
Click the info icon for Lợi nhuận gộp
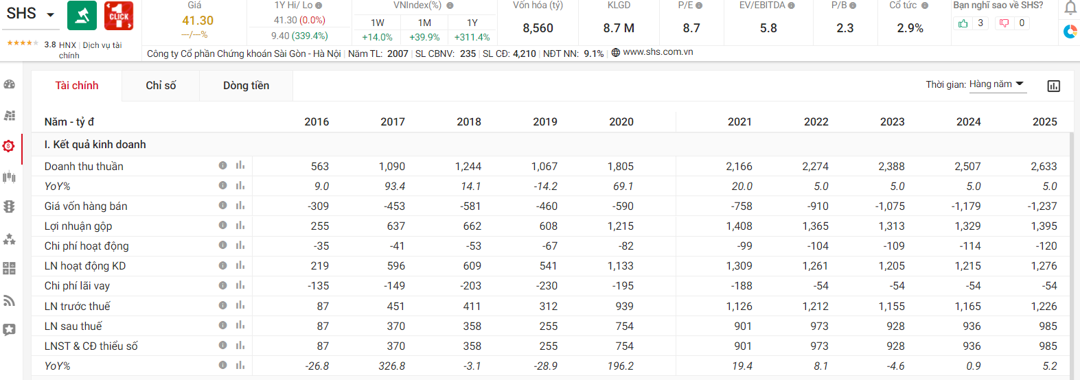222,225
